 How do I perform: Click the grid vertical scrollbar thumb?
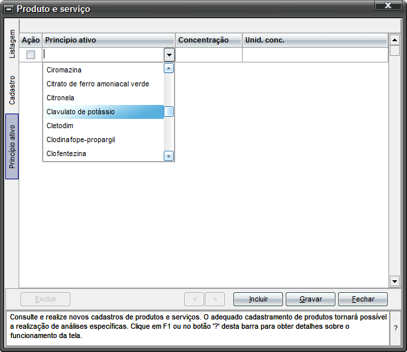395,50
